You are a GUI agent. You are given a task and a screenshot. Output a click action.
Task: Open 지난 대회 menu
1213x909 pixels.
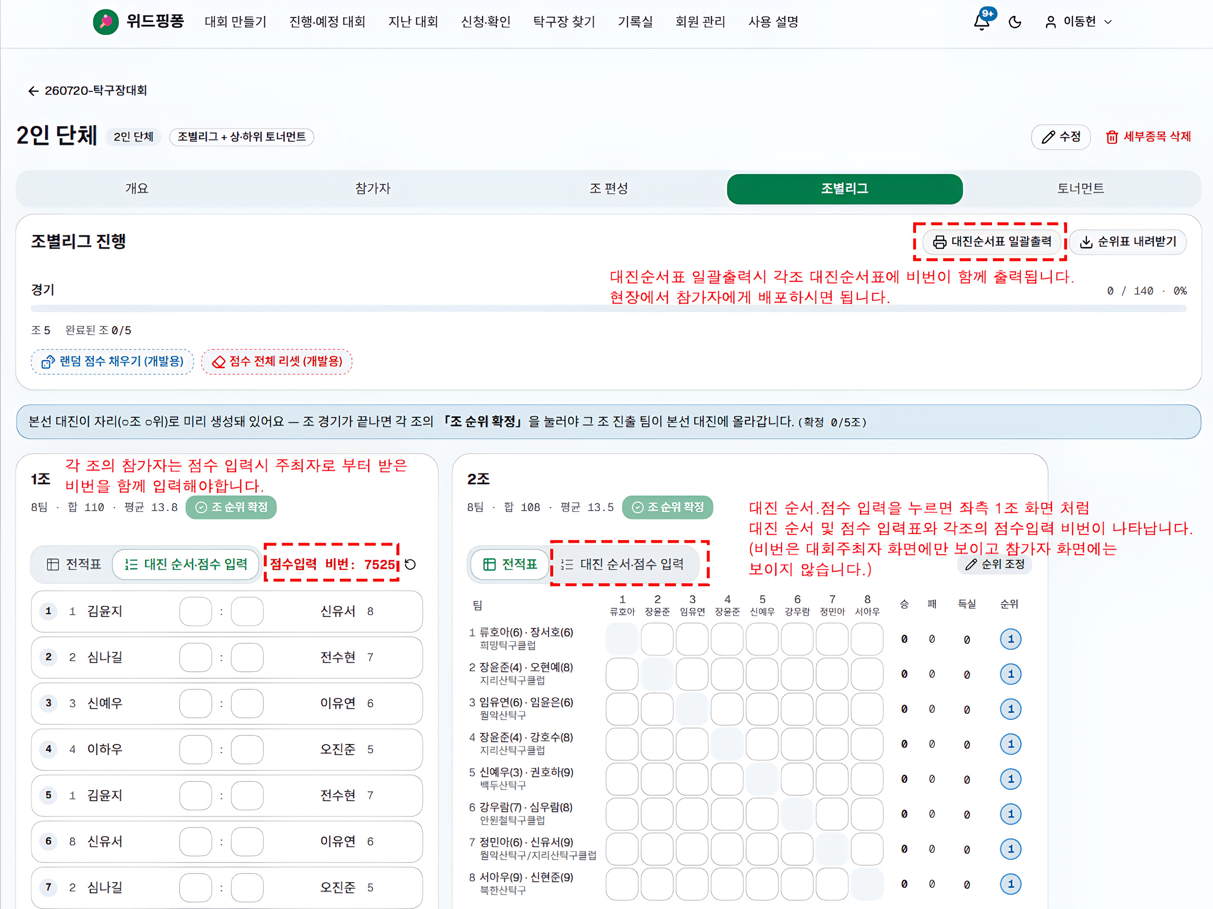click(414, 22)
